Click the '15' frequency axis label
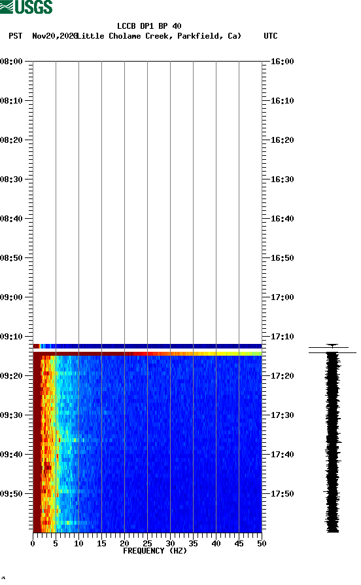Viewport: 361px width, 585px height. click(101, 544)
